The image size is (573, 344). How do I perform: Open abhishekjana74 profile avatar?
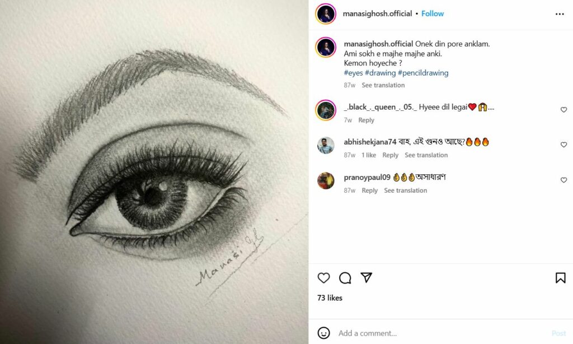click(326, 145)
